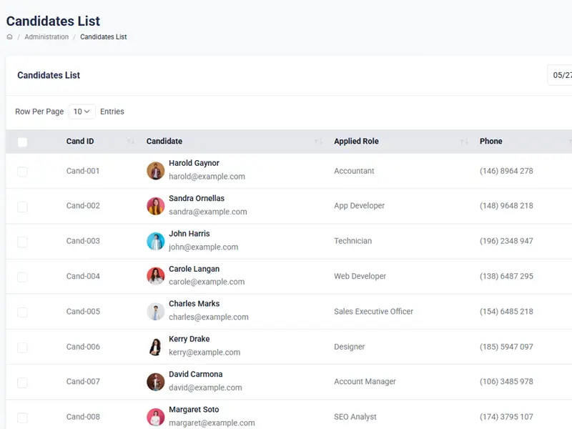Toggle the select-all header checkbox

coord(22,142)
